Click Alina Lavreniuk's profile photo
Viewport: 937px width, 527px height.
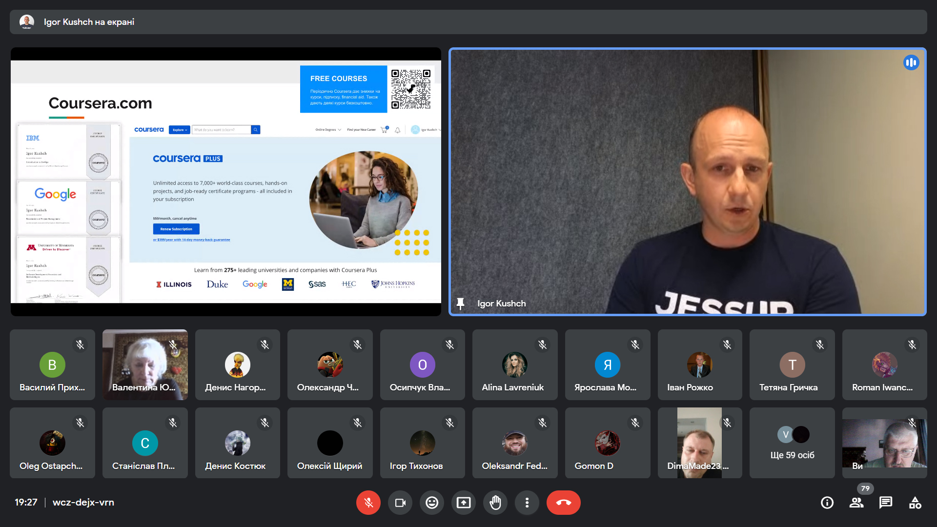[x=515, y=365]
